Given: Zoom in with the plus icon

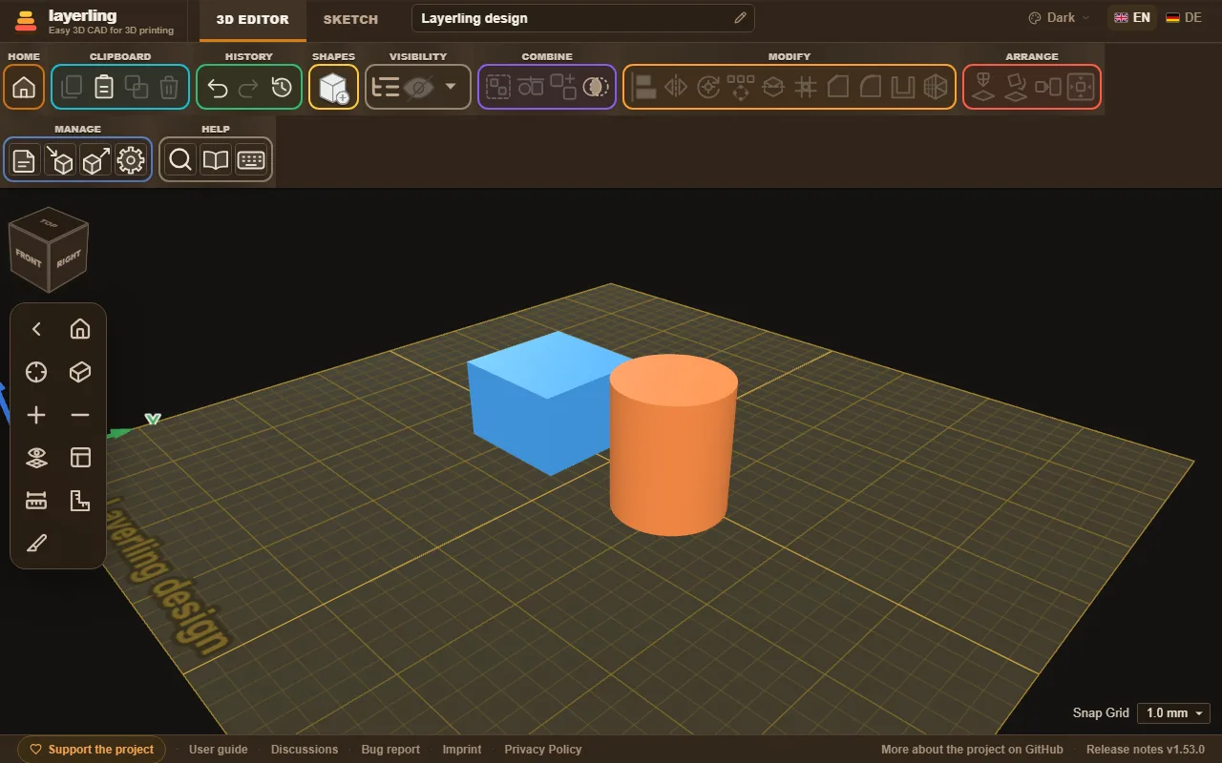Looking at the screenshot, I should tap(36, 415).
